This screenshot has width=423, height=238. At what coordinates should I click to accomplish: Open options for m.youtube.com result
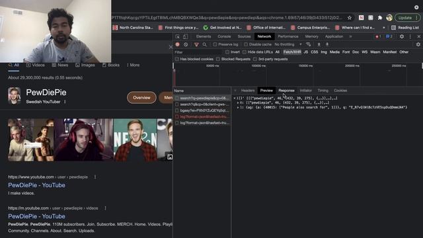[105, 208]
